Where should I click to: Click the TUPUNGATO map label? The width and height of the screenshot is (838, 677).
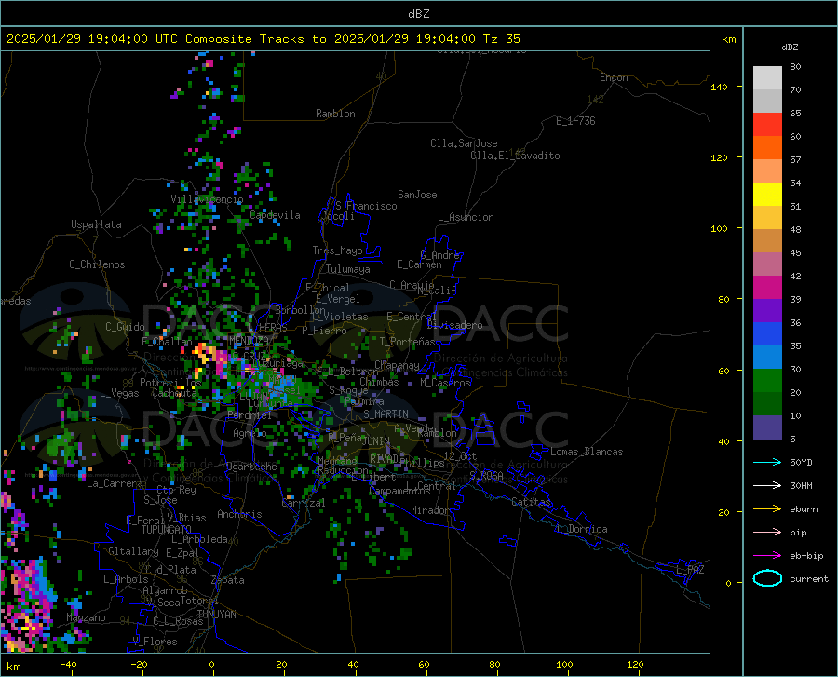click(x=167, y=530)
